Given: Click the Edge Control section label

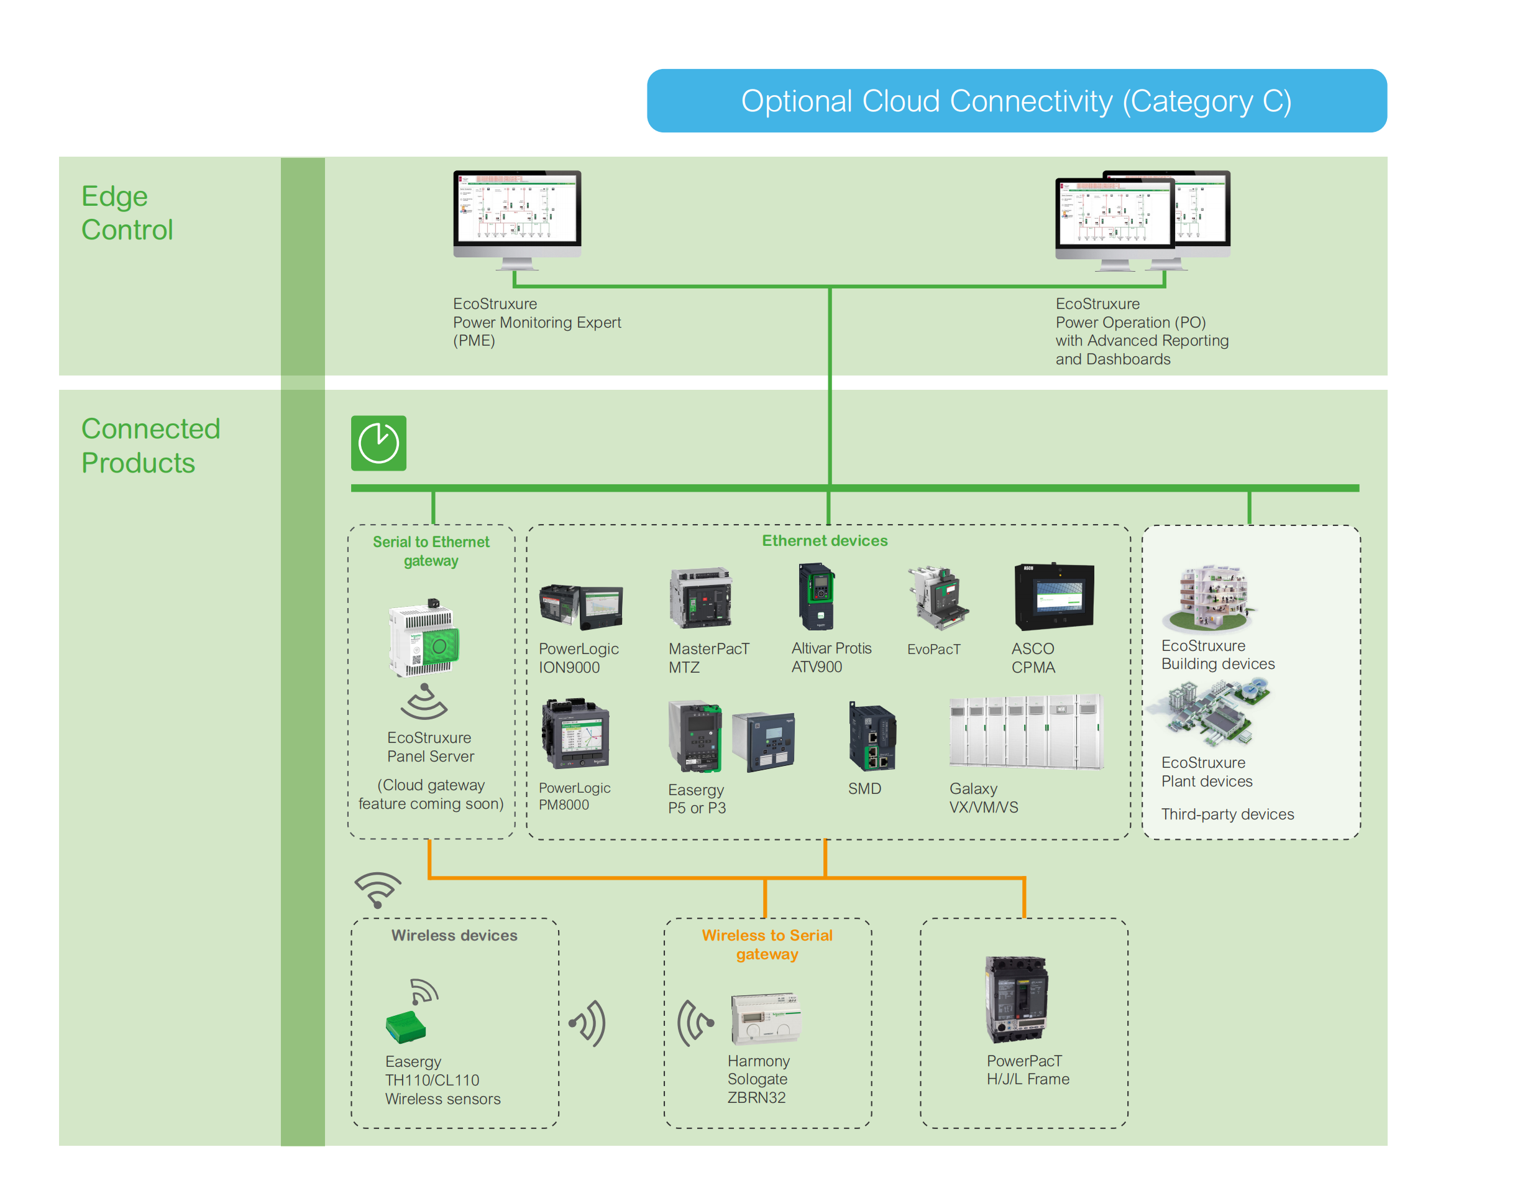Looking at the screenshot, I should 127,213.
